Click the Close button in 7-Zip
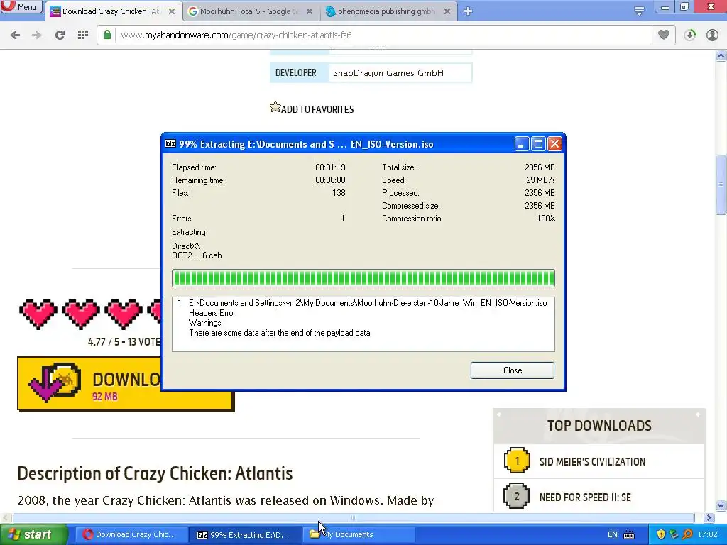Image resolution: width=727 pixels, height=545 pixels. (x=513, y=370)
